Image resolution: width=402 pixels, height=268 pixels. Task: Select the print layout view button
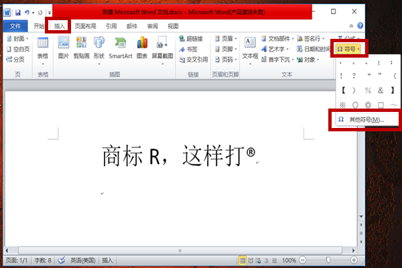pos(243,261)
